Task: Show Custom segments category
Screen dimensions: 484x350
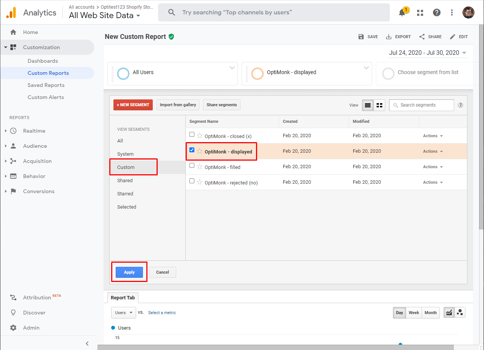Action: tap(126, 167)
